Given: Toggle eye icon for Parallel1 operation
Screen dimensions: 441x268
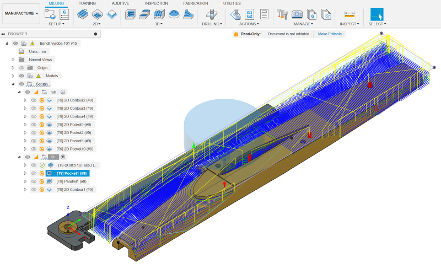Looking at the screenshot, I should click(34, 181).
